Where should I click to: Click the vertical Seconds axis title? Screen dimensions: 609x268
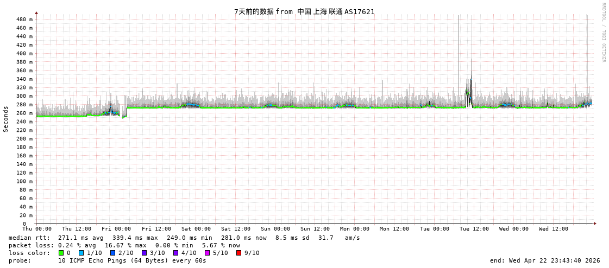click(6, 119)
